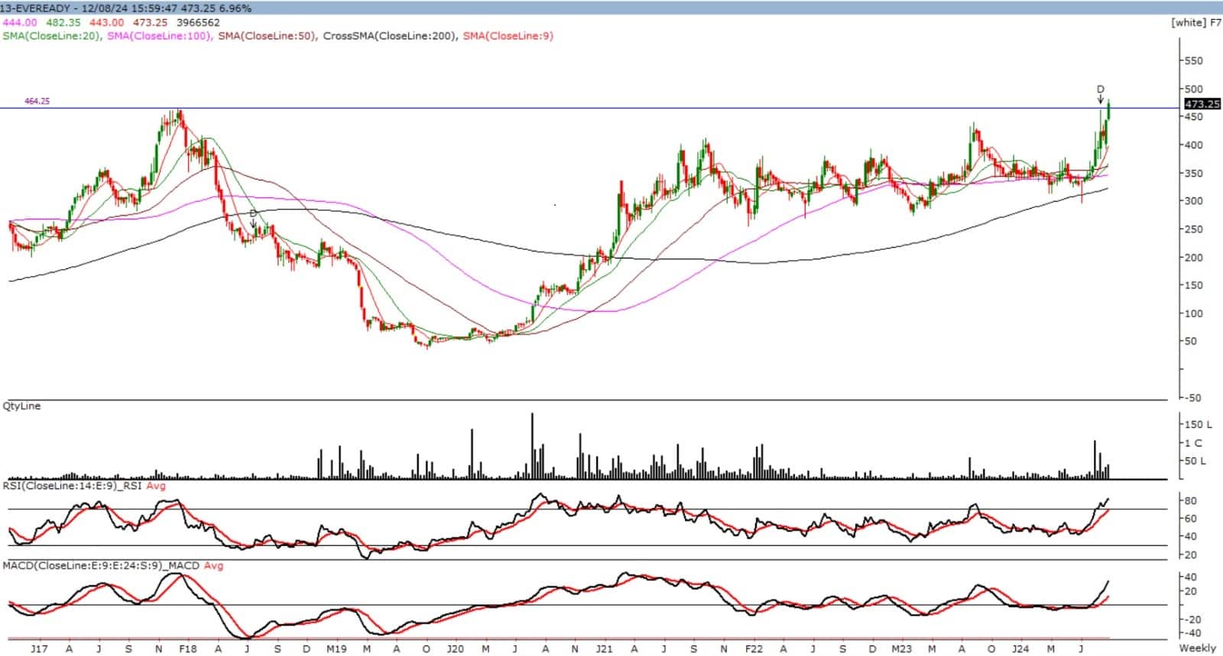Select the SMA(CloseLine:20) indicator label

[51, 36]
